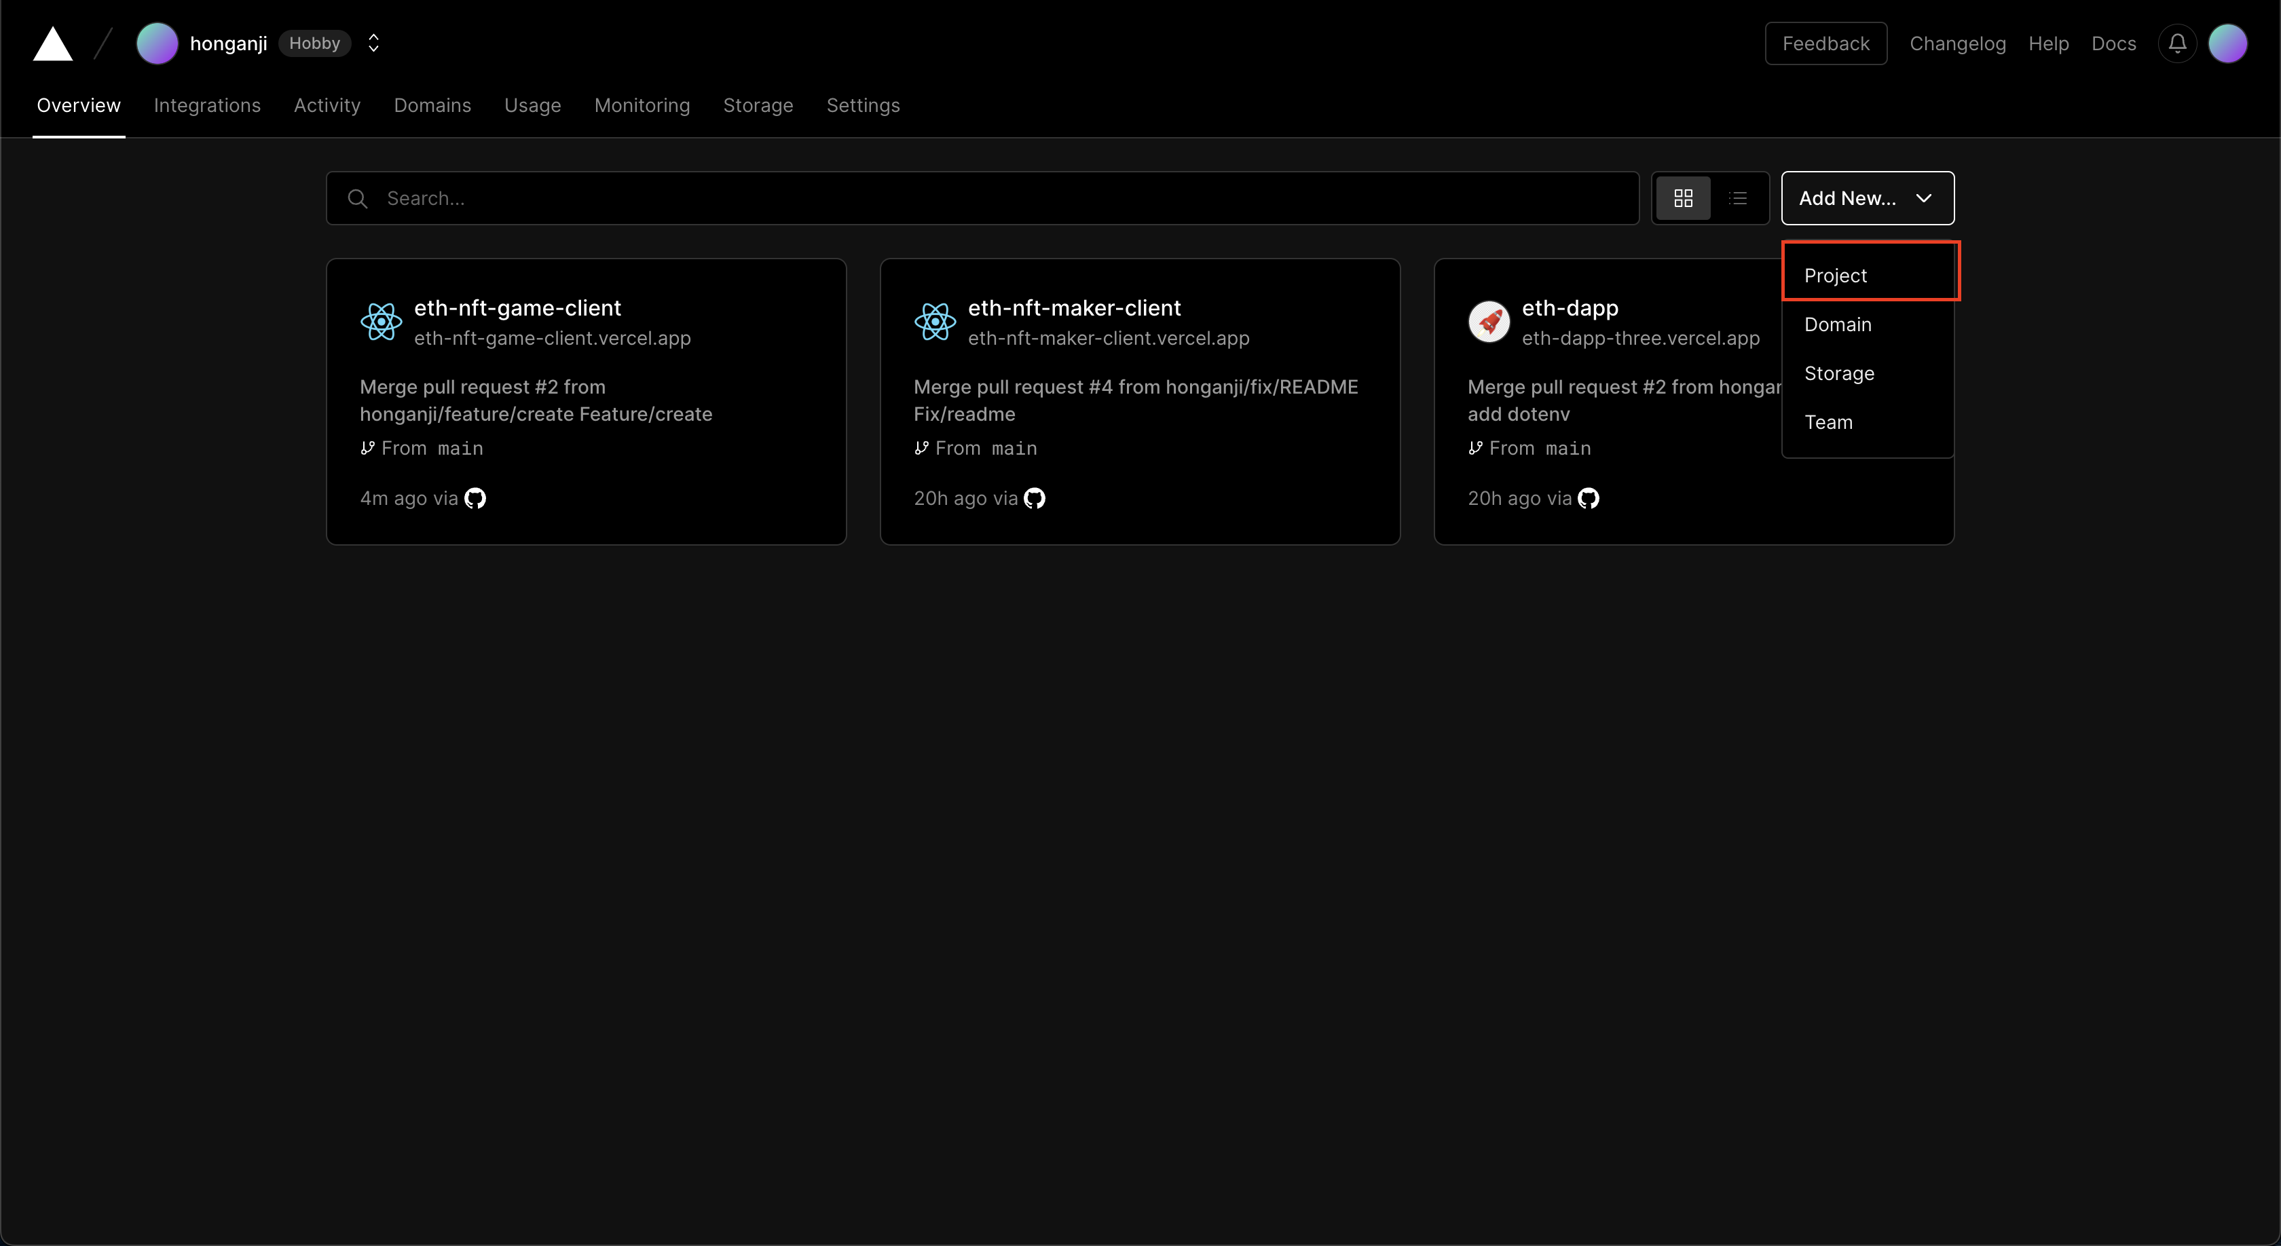The height and width of the screenshot is (1246, 2281).
Task: Open the Overview tab
Action: pyautogui.click(x=79, y=105)
